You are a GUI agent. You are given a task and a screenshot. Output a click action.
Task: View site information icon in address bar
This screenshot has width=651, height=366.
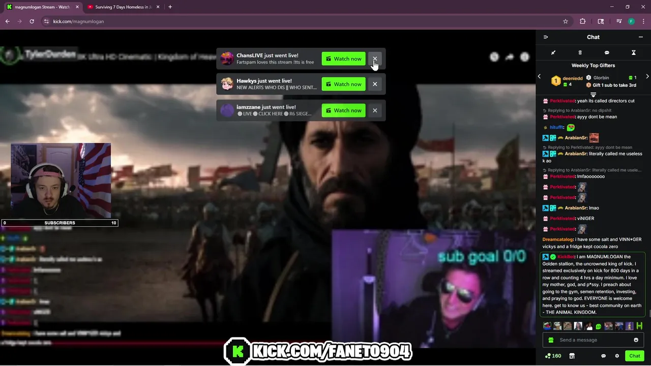pos(46,21)
